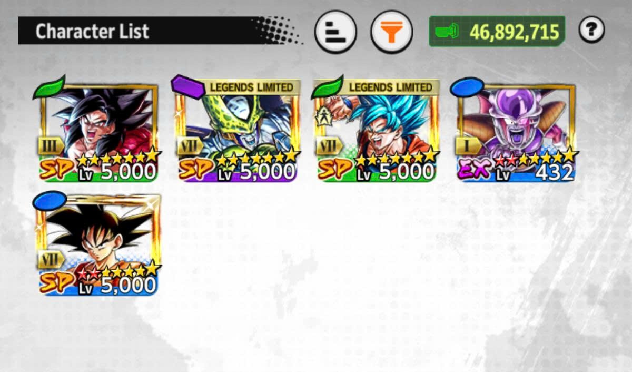The width and height of the screenshot is (632, 372).
Task: Tap the green leaf badge on SSJ4 Goku
Action: (x=49, y=87)
